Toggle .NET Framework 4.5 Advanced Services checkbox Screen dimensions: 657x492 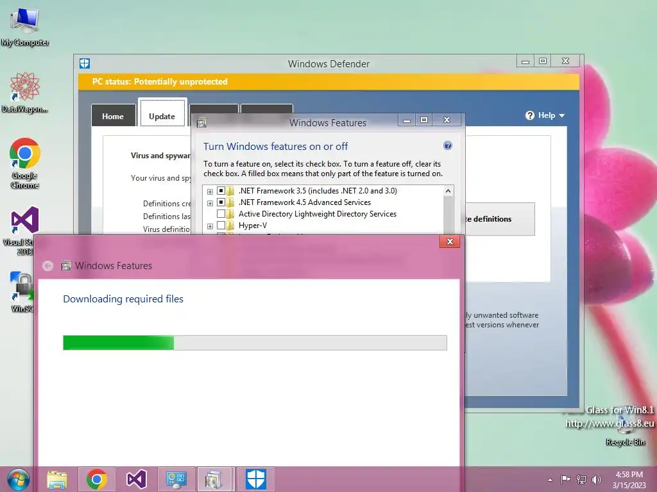point(221,202)
